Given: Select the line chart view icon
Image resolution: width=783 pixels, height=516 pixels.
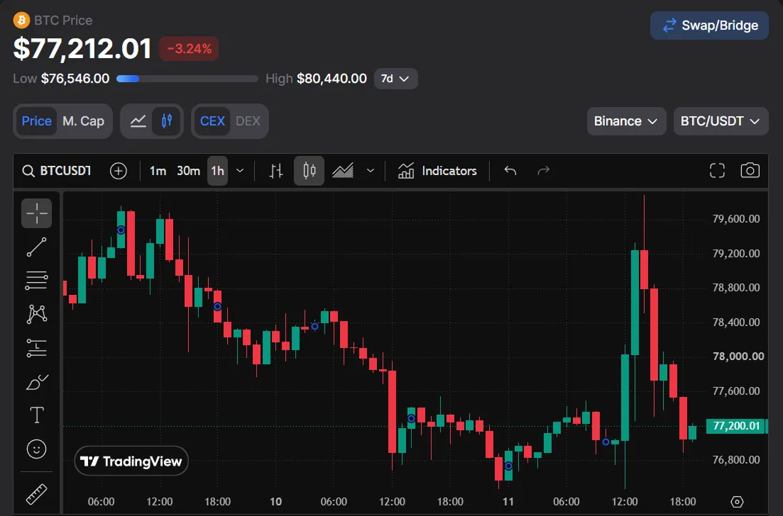Looking at the screenshot, I should (x=138, y=121).
